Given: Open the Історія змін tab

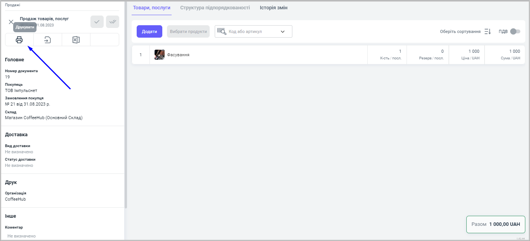Looking at the screenshot, I should [274, 8].
